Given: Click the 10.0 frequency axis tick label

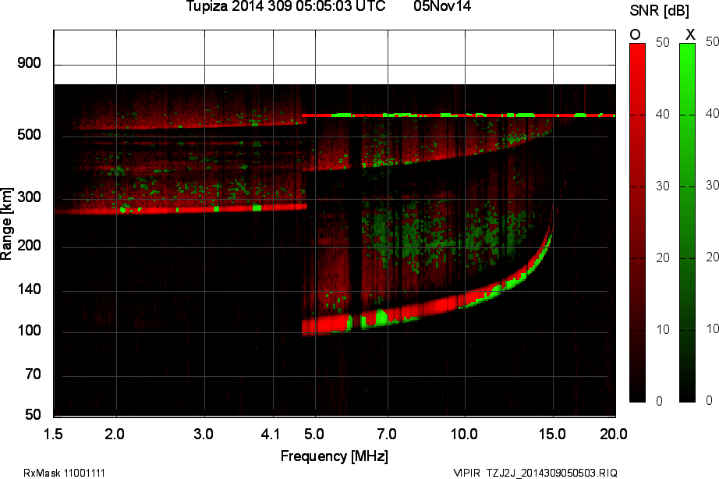Looking at the screenshot, I should point(464,434).
